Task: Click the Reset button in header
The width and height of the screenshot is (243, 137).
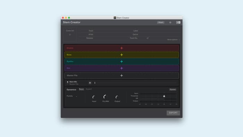Action: (x=160, y=23)
